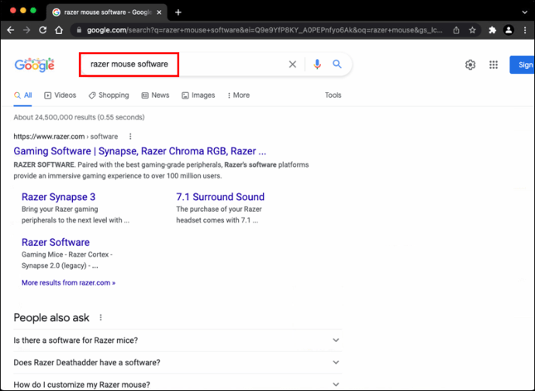535x391 pixels.
Task: Go to home page icon
Action: coord(59,30)
